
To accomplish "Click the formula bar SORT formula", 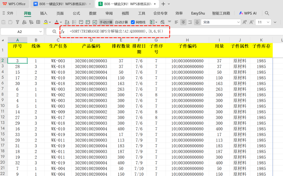I will (116, 31).
